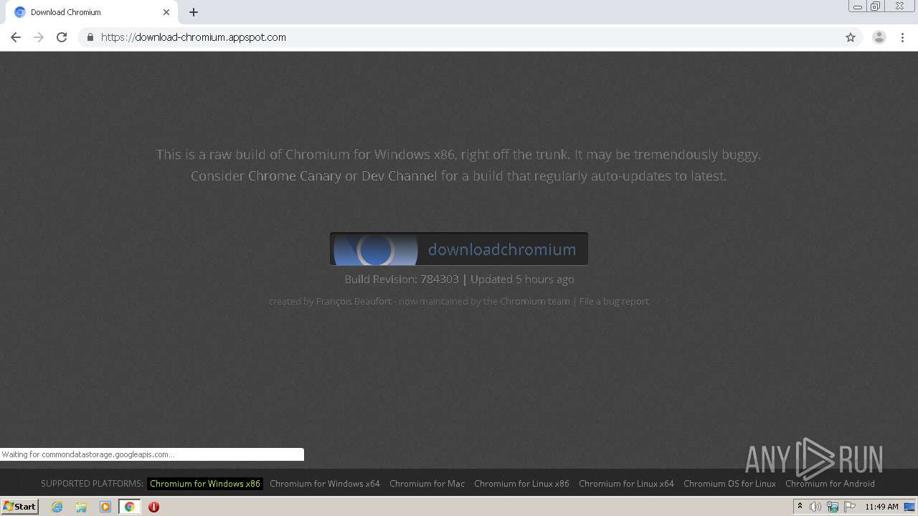This screenshot has height=516, width=918.
Task: Open the Chrome Canary link
Action: pos(295,176)
